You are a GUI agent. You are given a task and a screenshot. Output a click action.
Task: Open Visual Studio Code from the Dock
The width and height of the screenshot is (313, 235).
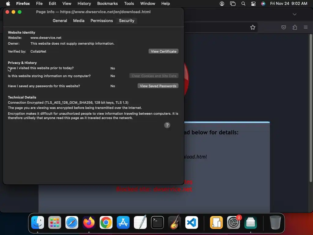point(192,222)
